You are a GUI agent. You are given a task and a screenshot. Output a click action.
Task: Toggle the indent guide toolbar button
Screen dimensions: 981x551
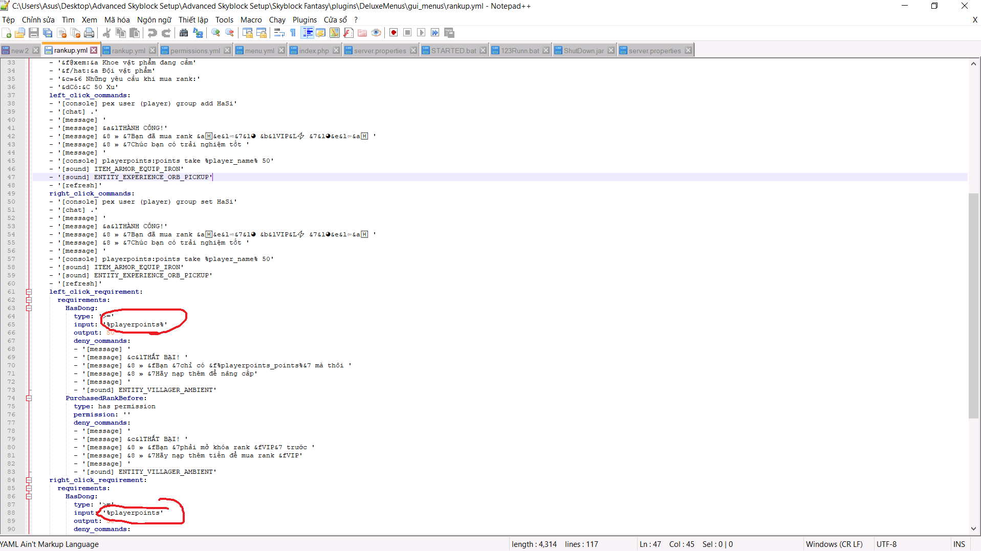click(x=308, y=33)
